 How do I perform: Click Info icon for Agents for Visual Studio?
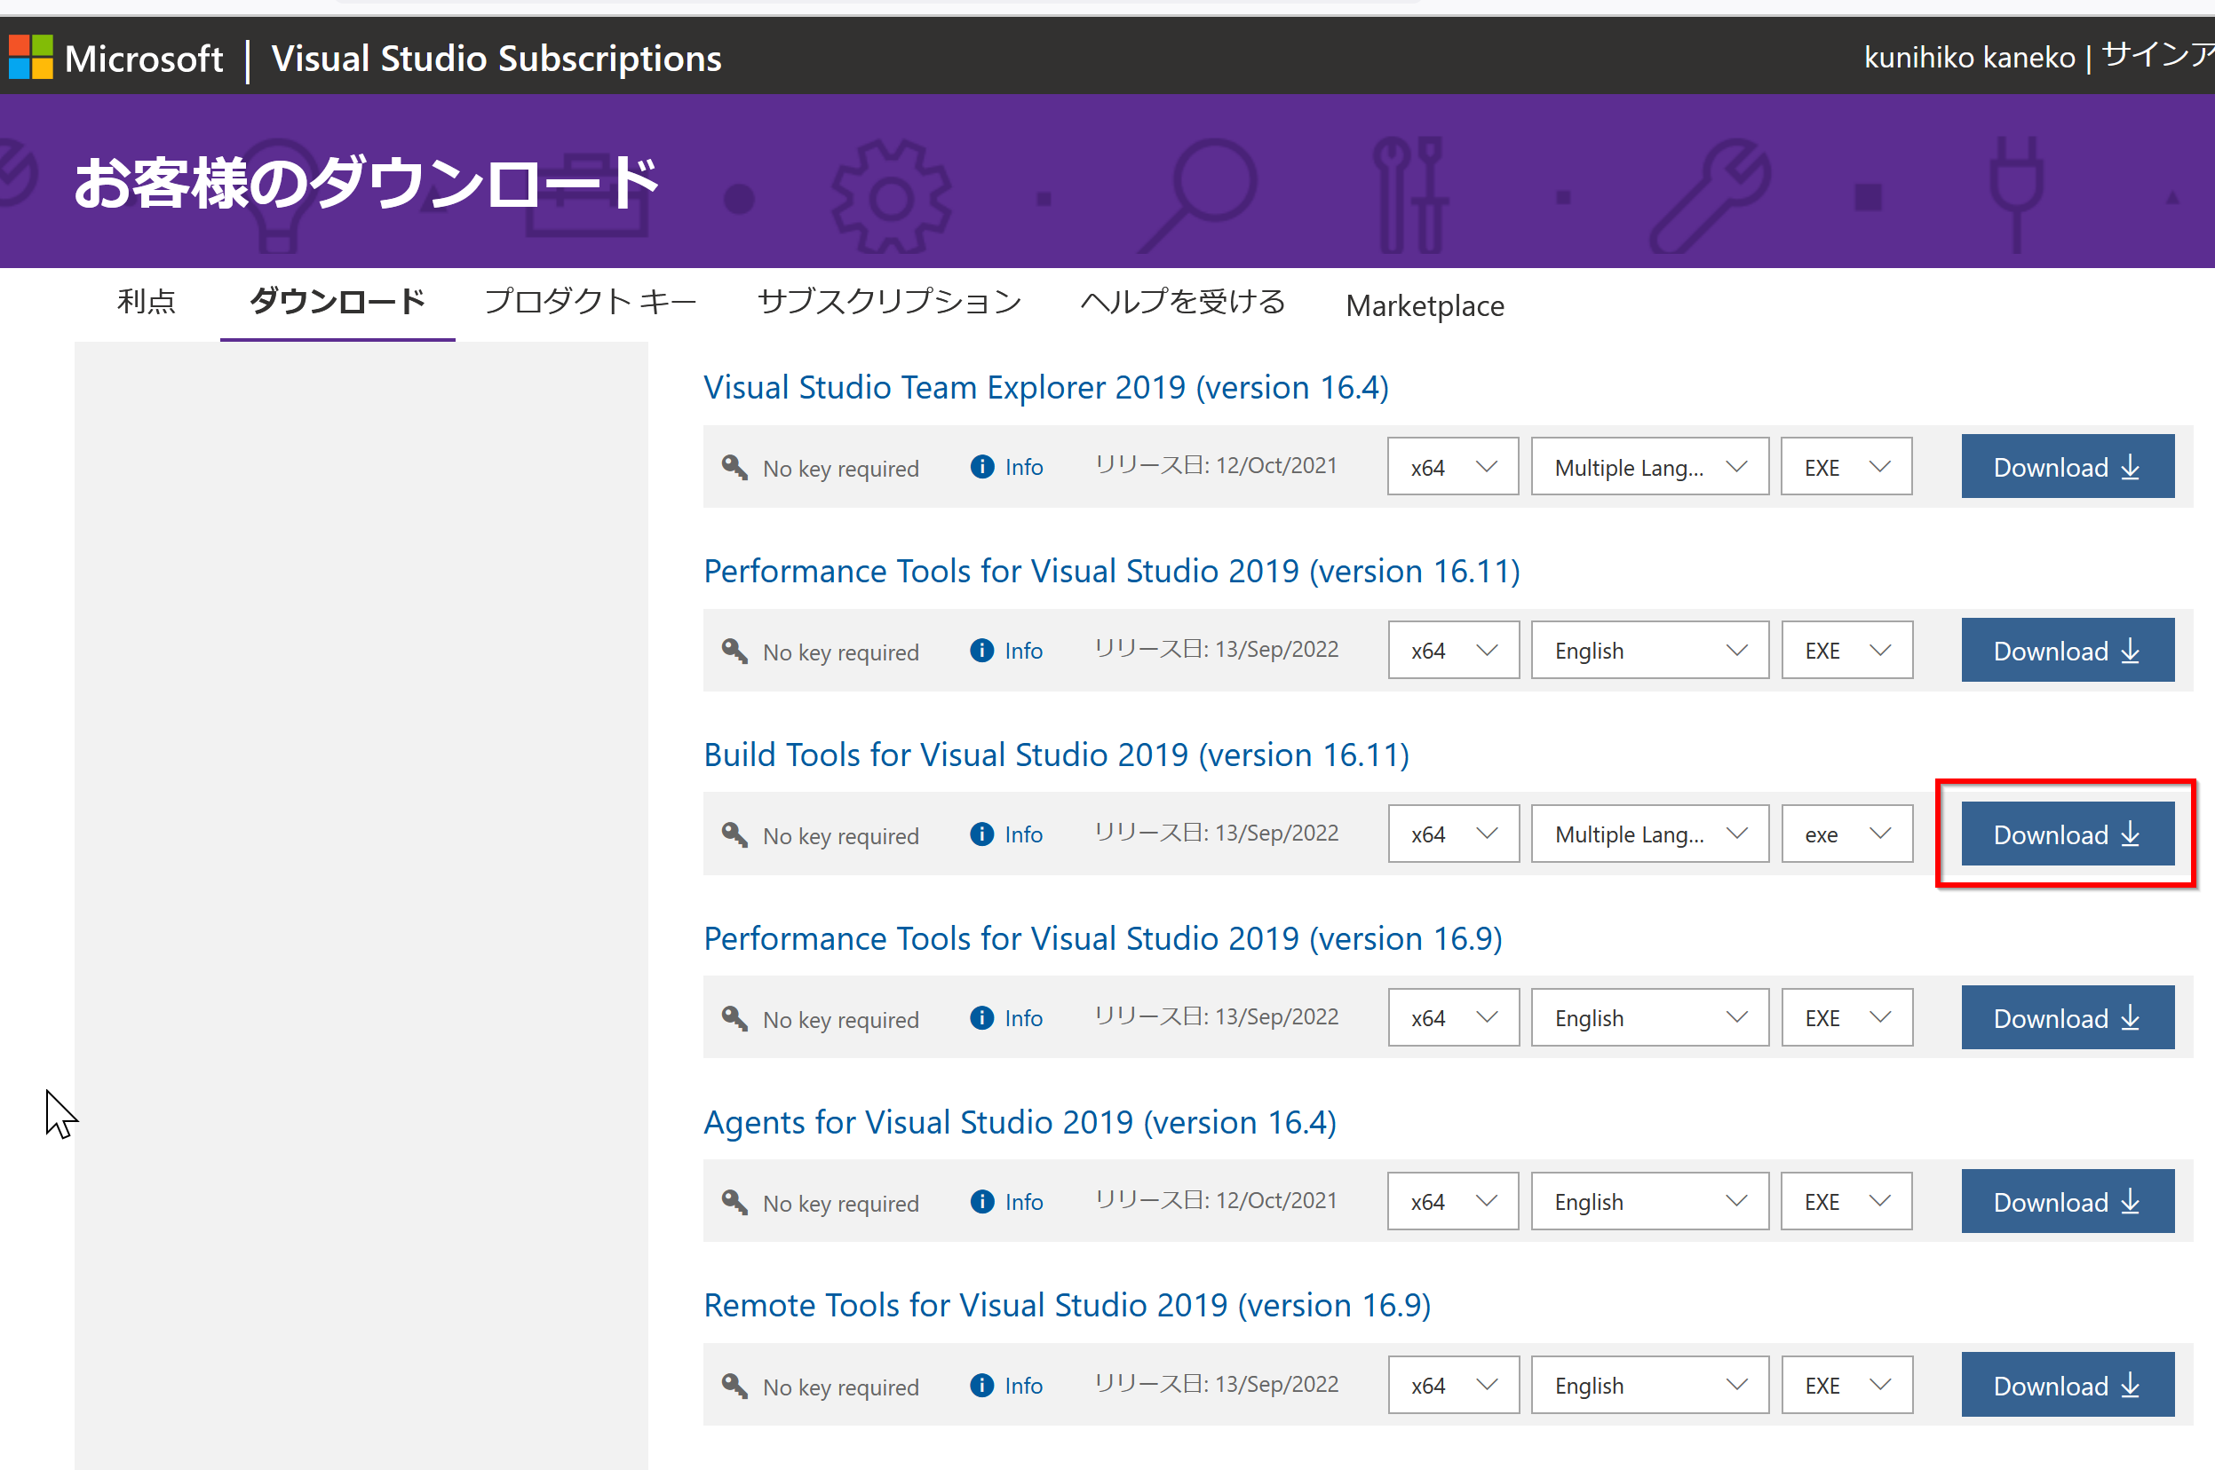[982, 1202]
